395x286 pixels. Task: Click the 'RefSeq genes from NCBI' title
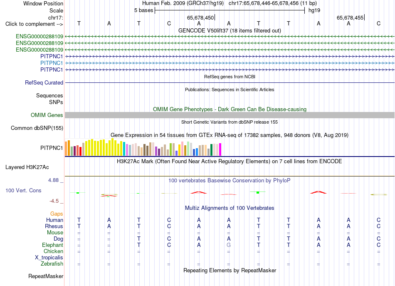click(x=230, y=77)
